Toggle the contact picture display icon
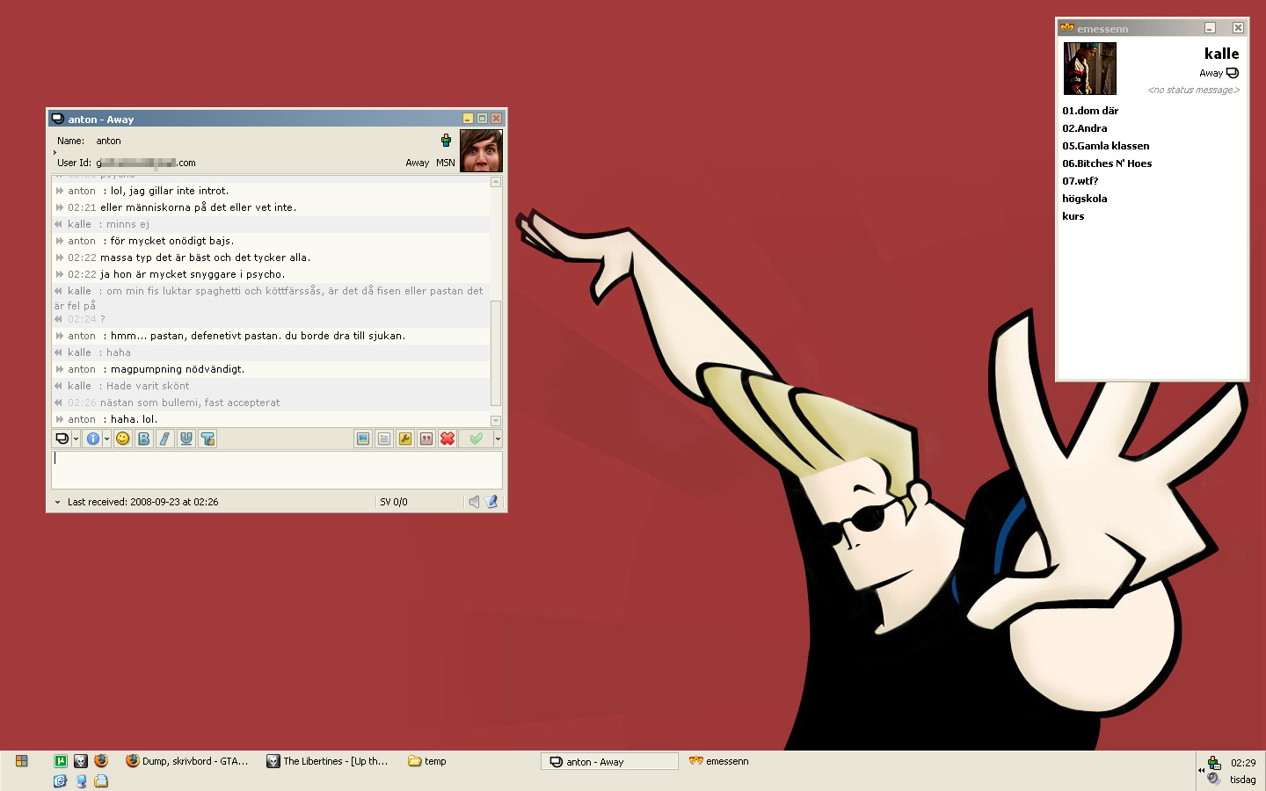 (363, 439)
